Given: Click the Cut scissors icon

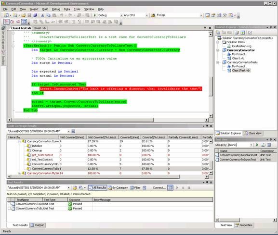Looking at the screenshot, I should 42,15.
